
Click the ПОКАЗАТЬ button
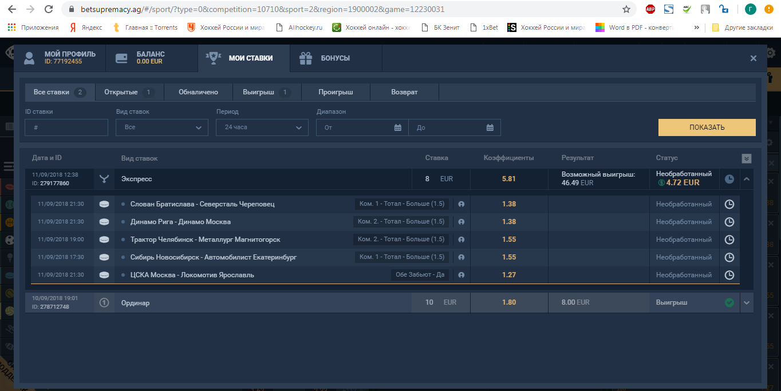[707, 127]
